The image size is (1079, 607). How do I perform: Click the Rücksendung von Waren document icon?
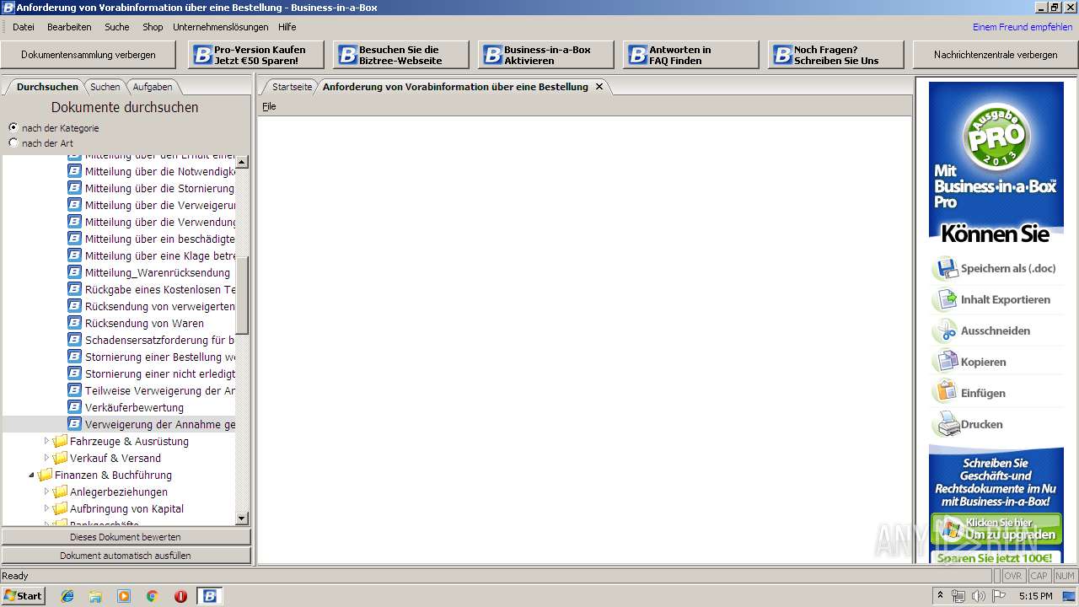(75, 323)
